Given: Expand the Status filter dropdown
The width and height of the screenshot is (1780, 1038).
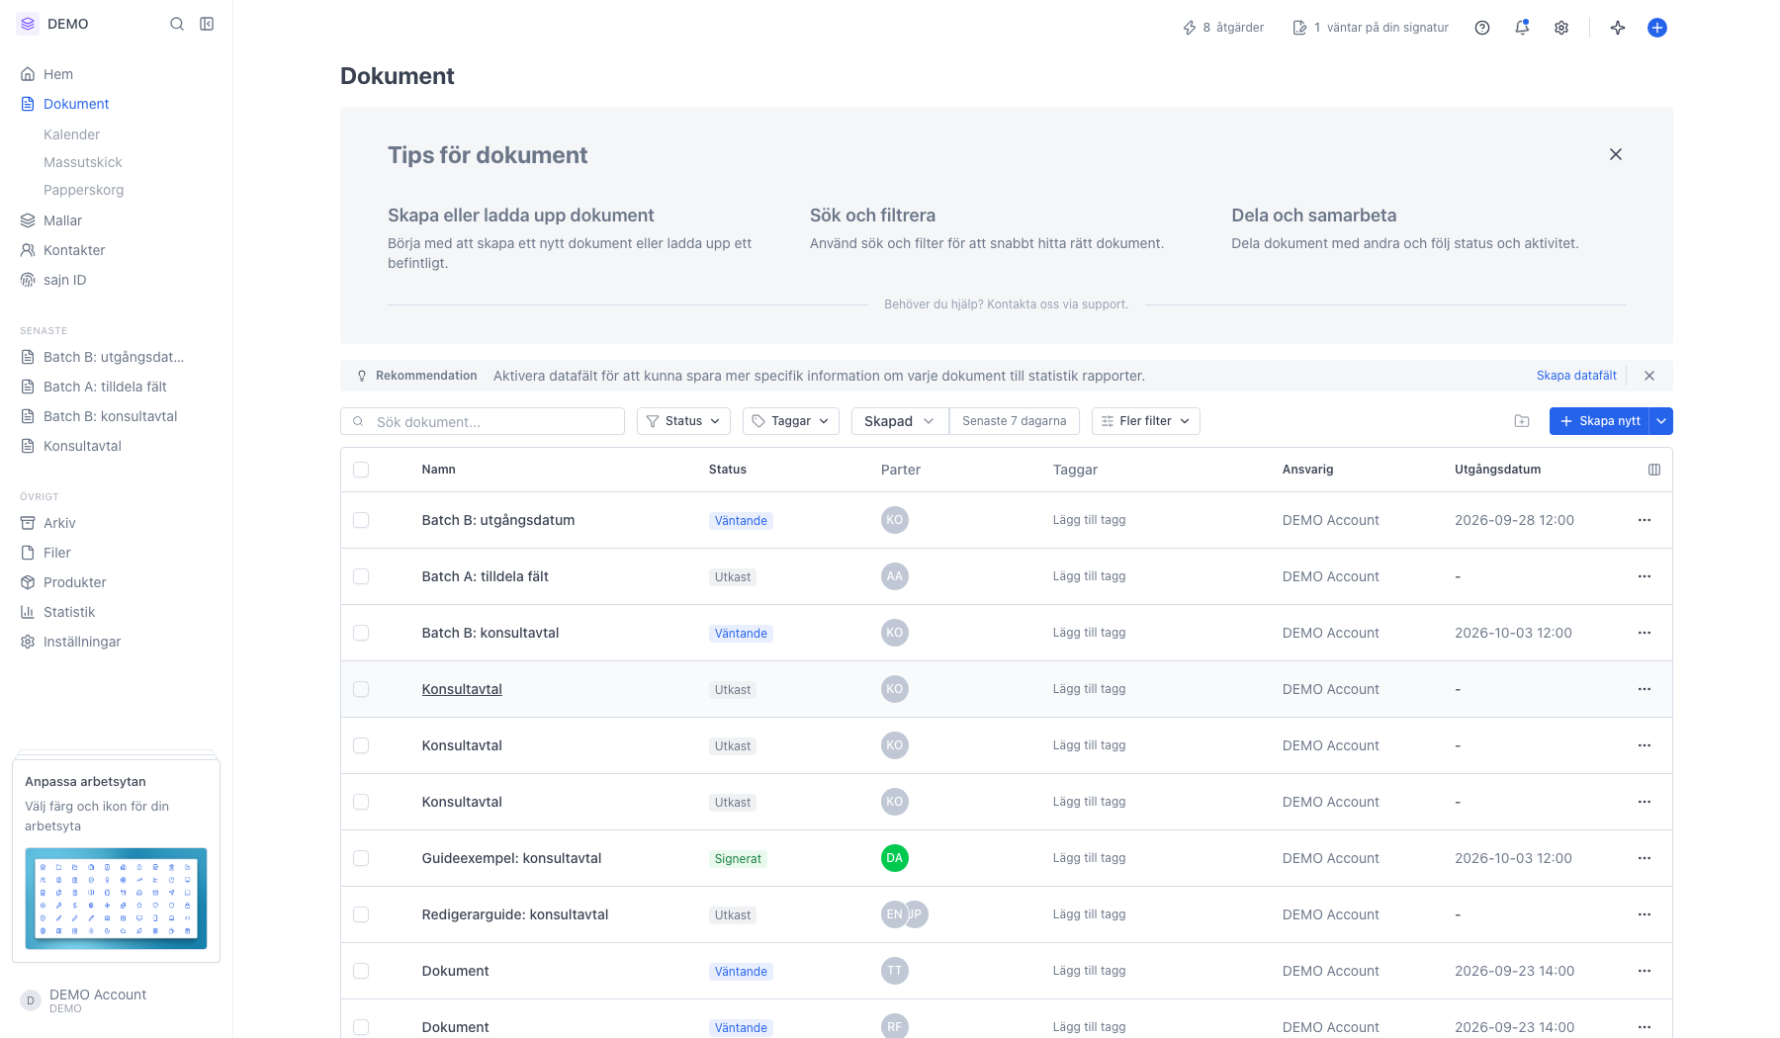Looking at the screenshot, I should [x=683, y=421].
